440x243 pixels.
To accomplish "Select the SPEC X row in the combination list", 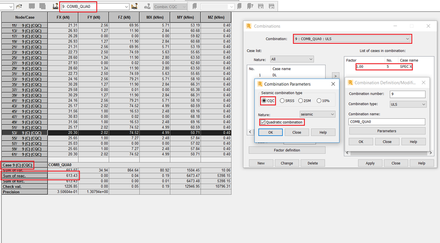I will point(384,66).
